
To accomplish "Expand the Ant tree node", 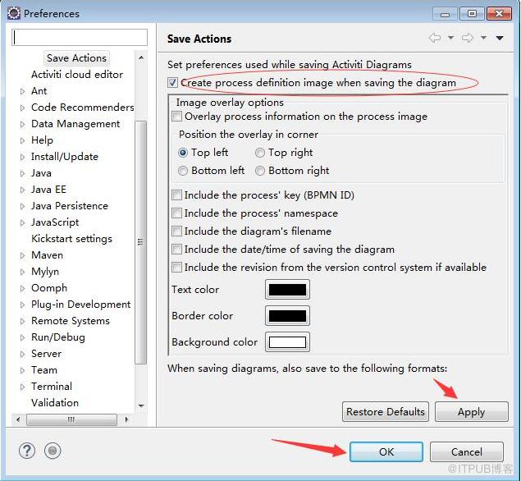I will [x=22, y=91].
